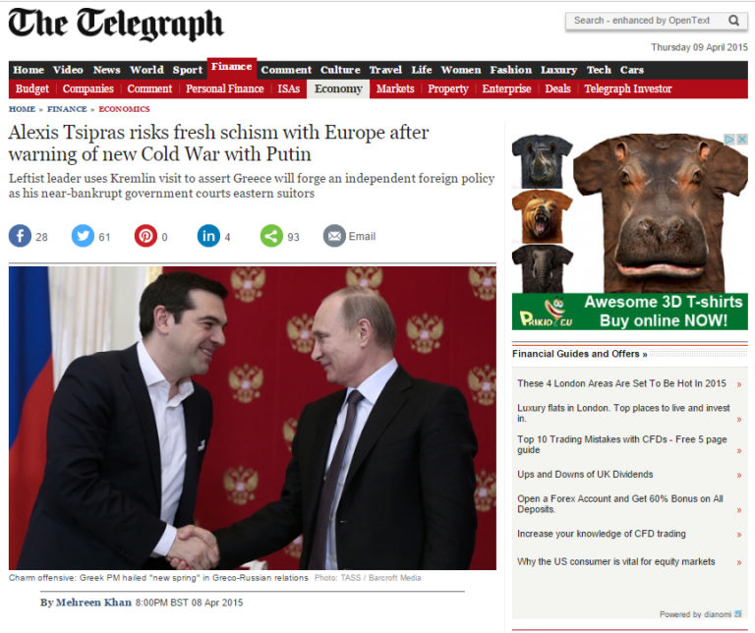Expand Financial Guides and Offers
Screen dimensions: 755x633
pyautogui.click(x=579, y=354)
